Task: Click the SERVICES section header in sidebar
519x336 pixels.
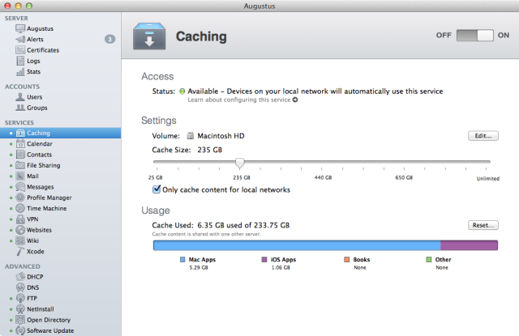Action: click(19, 122)
